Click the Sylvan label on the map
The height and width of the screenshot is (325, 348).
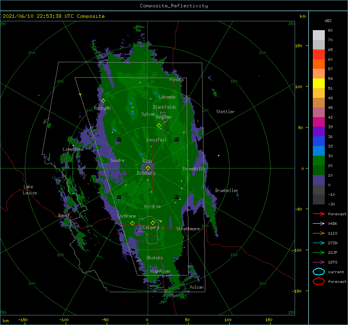[148, 114]
